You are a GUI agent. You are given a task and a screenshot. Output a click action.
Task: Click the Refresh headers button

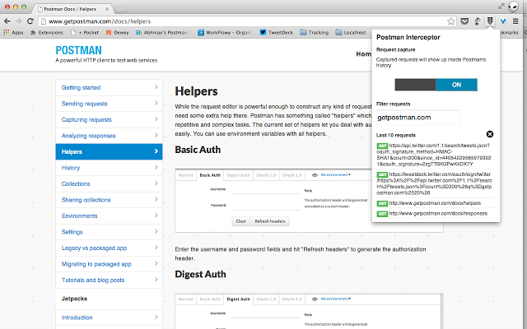pos(270,221)
